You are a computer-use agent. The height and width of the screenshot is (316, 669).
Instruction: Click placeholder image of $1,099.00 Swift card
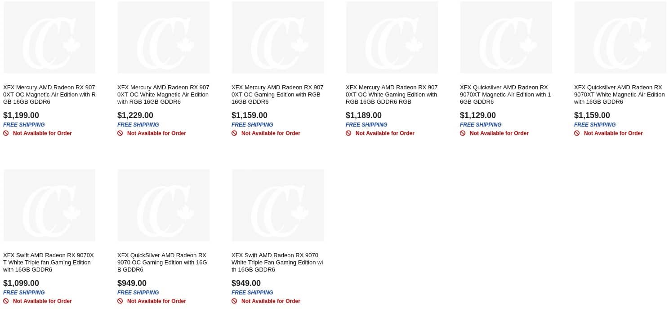49,205
